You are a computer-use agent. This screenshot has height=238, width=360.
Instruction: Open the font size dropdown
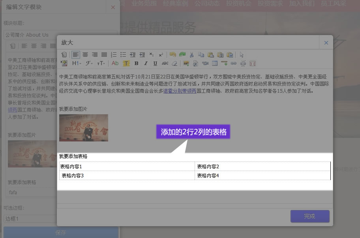tap(101, 63)
